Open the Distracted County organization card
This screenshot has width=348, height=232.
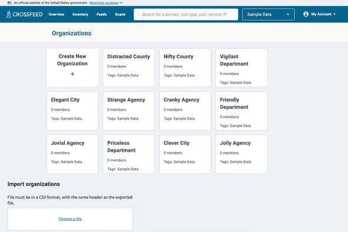(x=129, y=68)
